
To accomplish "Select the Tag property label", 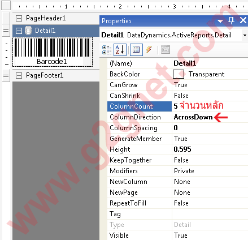I will coord(115,214).
